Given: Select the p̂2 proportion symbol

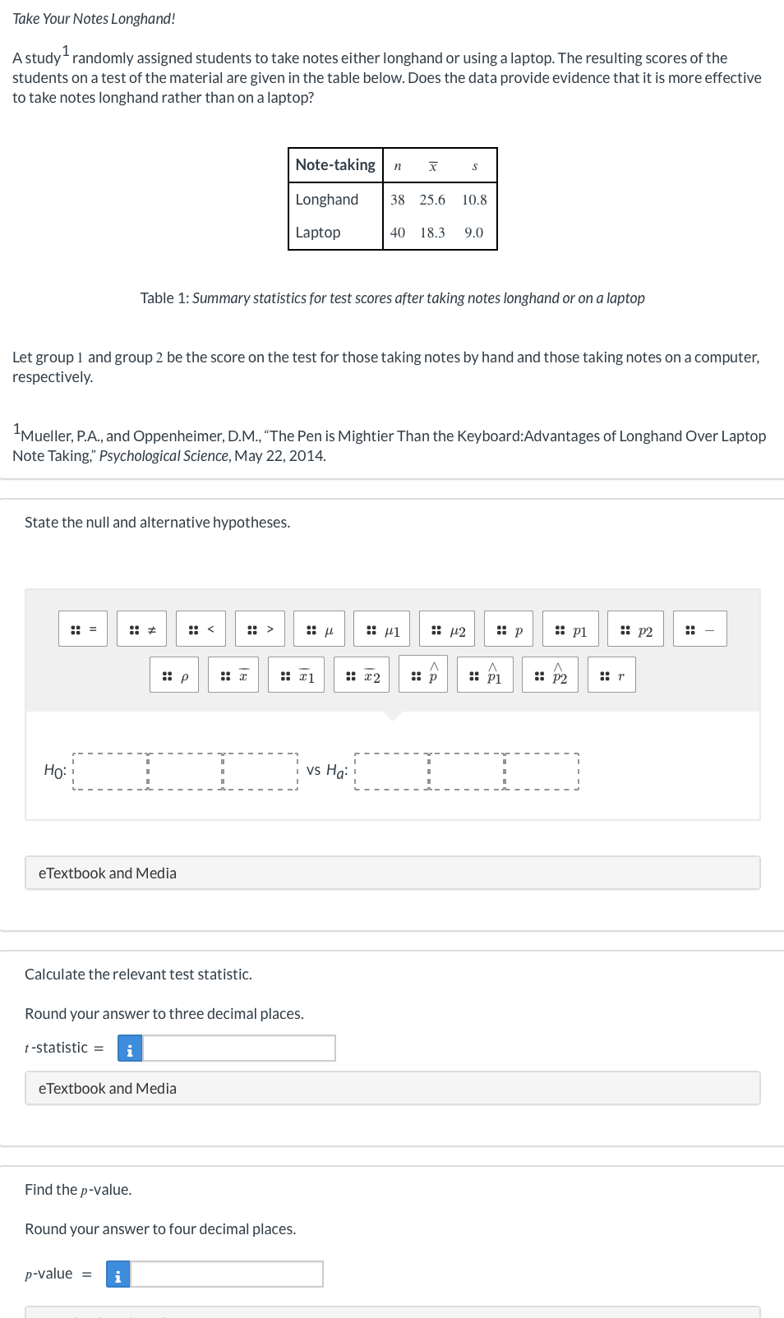Looking at the screenshot, I should (x=551, y=675).
